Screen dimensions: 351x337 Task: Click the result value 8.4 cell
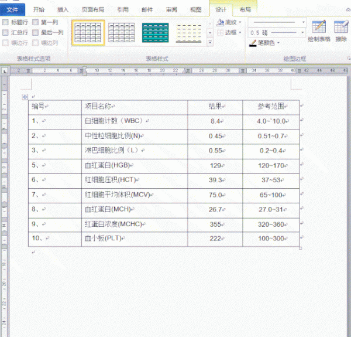point(215,122)
